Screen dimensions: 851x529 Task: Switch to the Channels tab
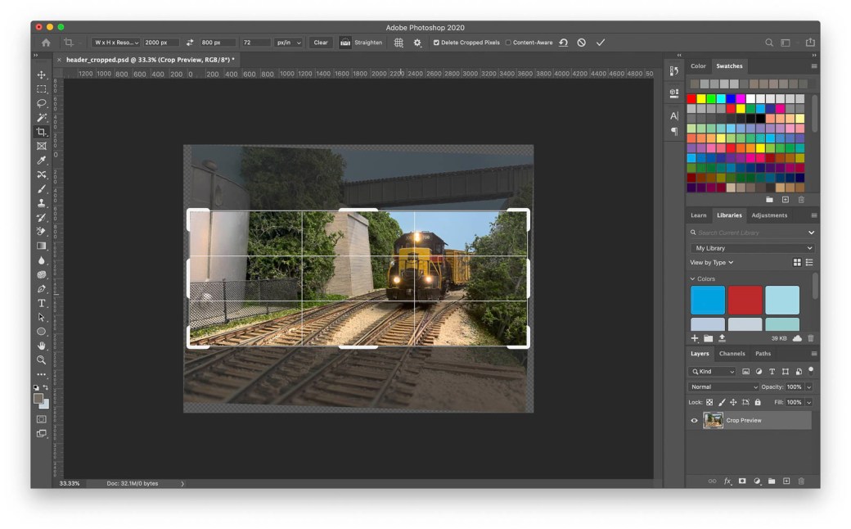(x=732, y=354)
